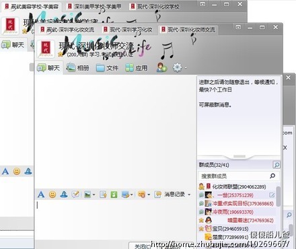The height and width of the screenshot is (249, 296).
Task: Switch to 深圳美甲学校-学美甲 tab in back window
Action: 94,7
